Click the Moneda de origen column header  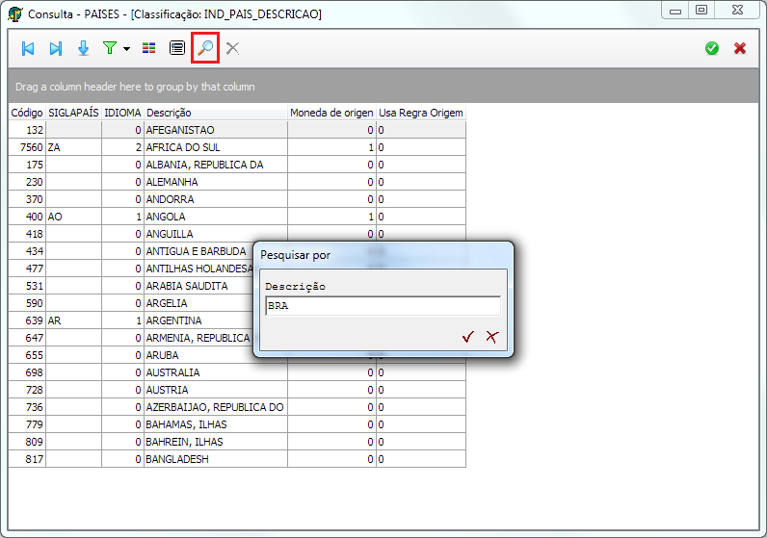pyautogui.click(x=331, y=113)
